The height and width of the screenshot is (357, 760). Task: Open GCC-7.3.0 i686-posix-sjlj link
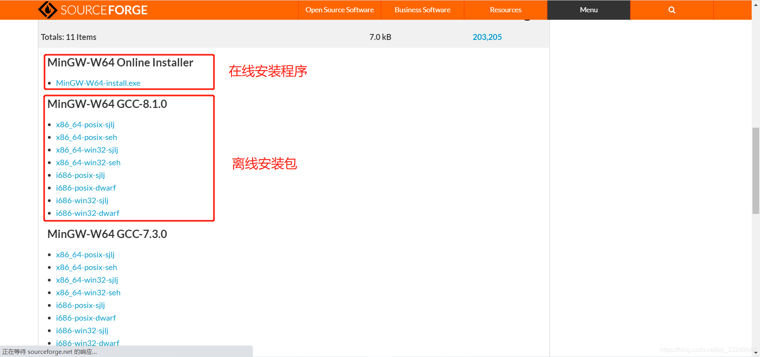click(x=80, y=305)
